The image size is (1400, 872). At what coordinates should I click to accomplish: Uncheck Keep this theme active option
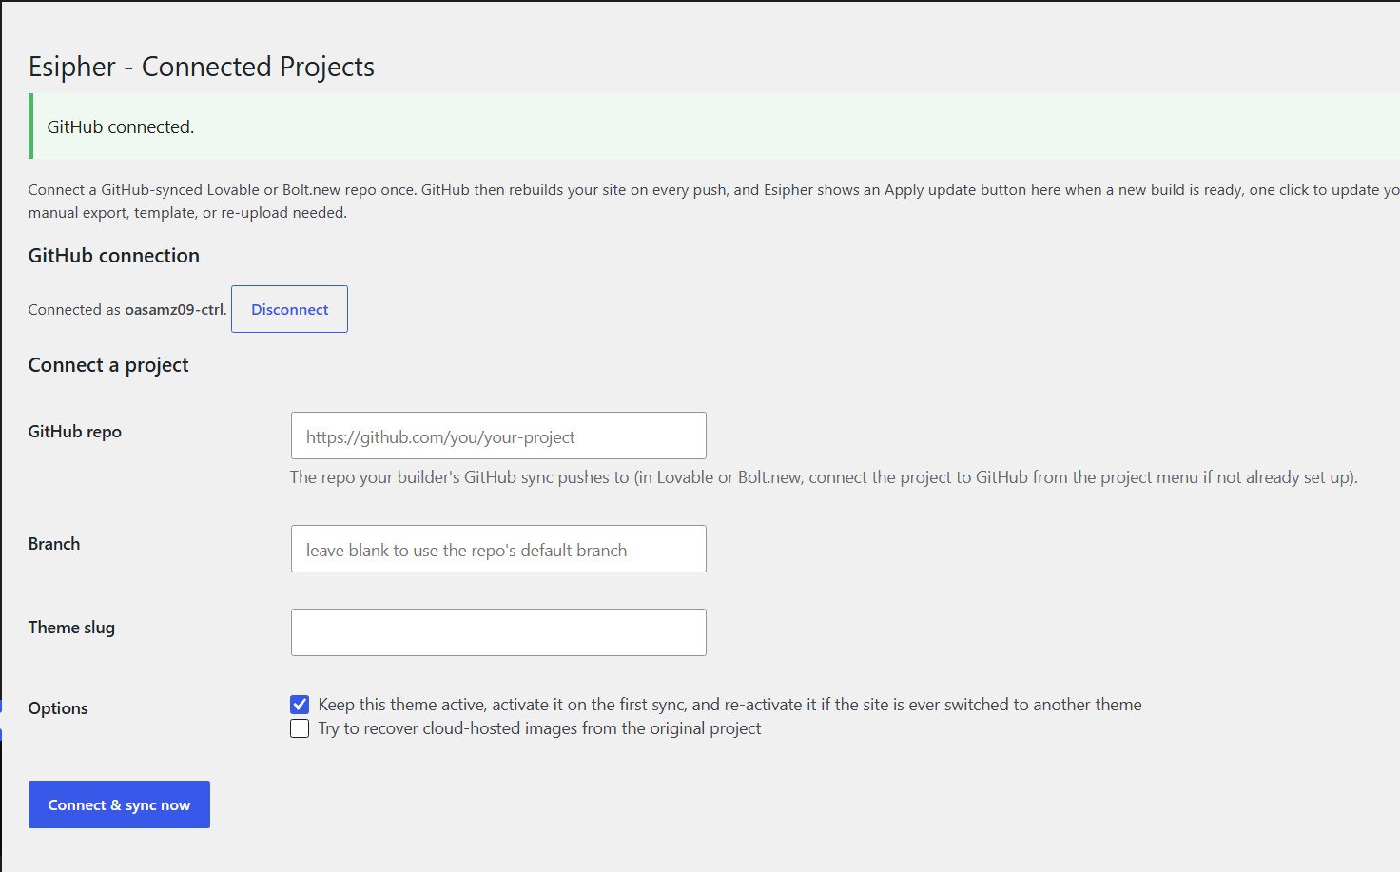click(300, 705)
